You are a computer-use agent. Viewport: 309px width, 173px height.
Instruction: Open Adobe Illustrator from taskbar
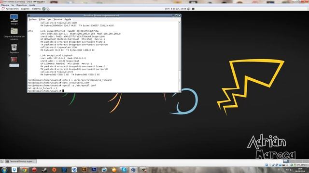click(84, 170)
